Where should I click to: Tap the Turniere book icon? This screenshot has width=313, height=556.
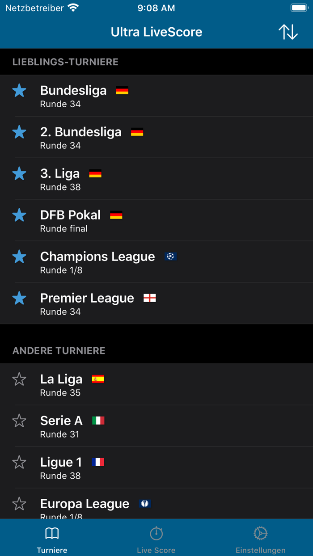pyautogui.click(x=52, y=533)
